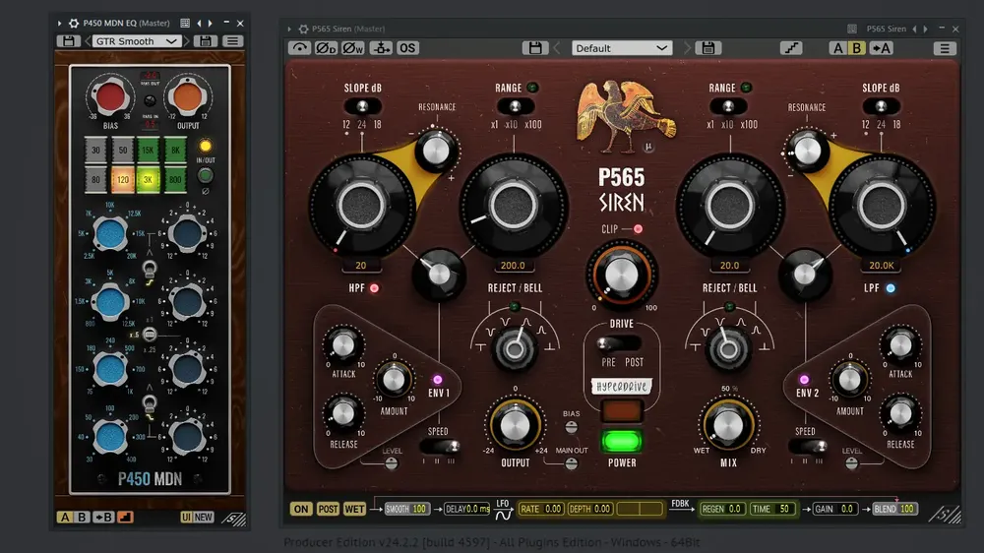Click the P450 phase invert Ø icon

(x=206, y=192)
